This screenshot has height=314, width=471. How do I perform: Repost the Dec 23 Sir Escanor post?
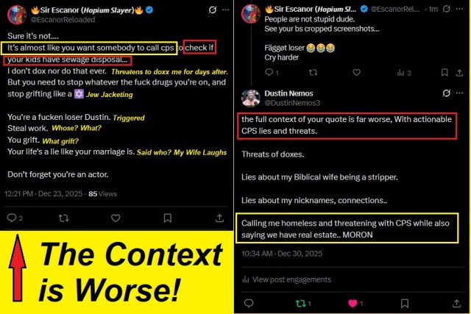pos(64,218)
